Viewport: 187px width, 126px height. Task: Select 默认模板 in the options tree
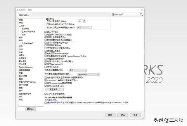[22, 61]
